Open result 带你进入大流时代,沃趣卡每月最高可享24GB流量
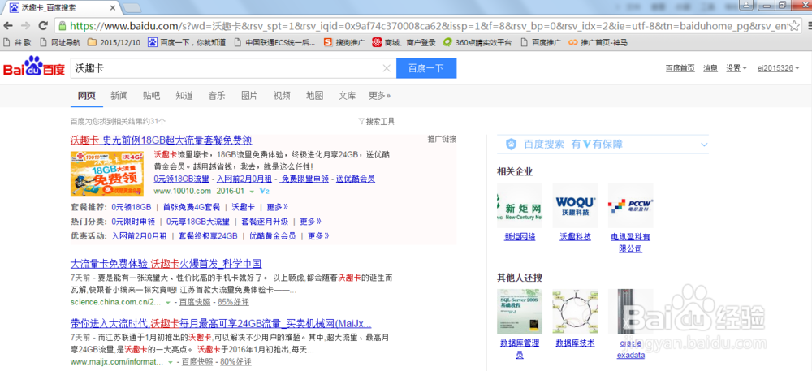This screenshot has width=812, height=371. 221,324
